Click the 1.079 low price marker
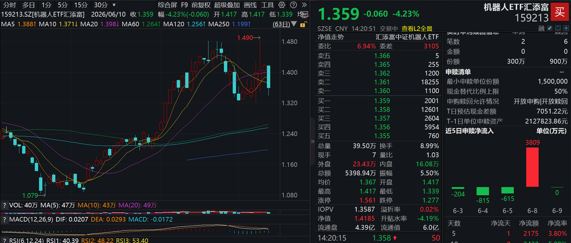This screenshot has height=243, width=571. click(30, 196)
